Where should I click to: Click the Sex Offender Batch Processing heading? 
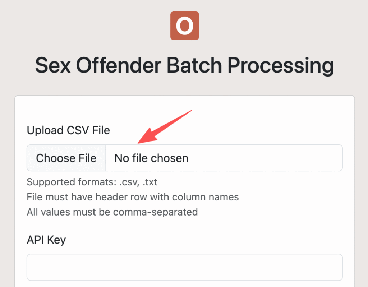[184, 65]
